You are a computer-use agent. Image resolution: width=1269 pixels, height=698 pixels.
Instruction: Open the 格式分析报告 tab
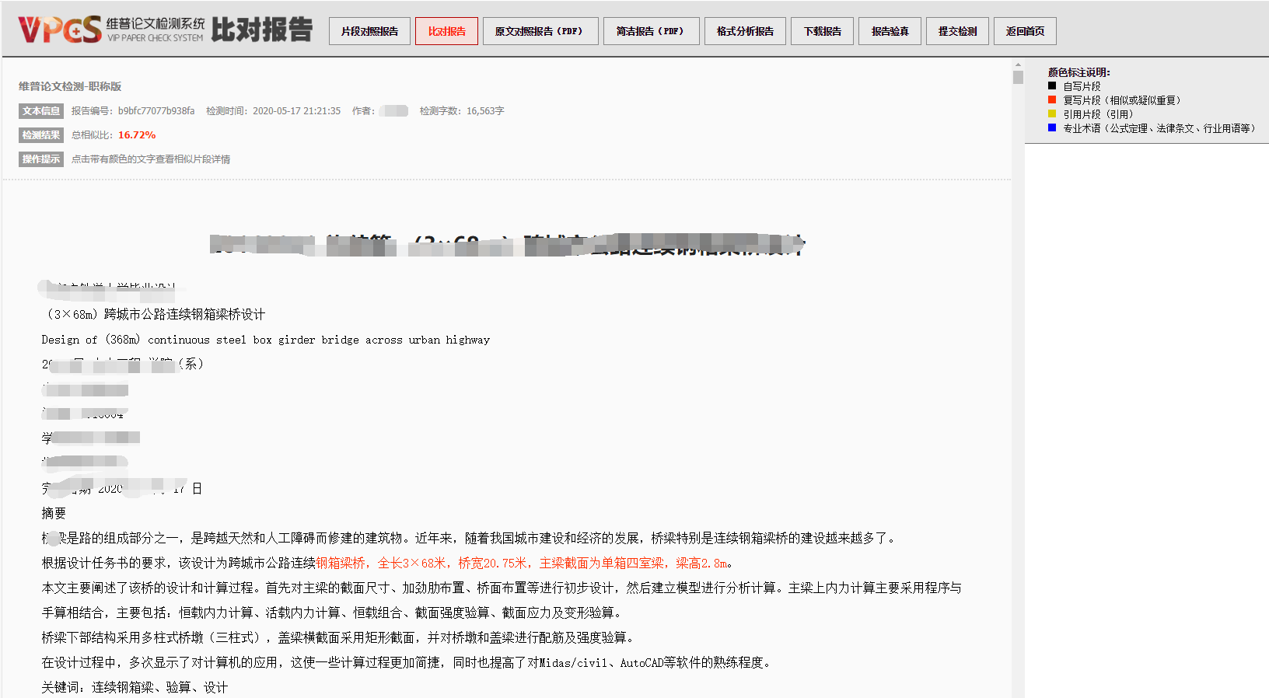tap(745, 31)
